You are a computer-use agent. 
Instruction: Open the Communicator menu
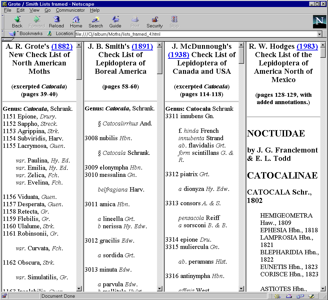[70, 10]
